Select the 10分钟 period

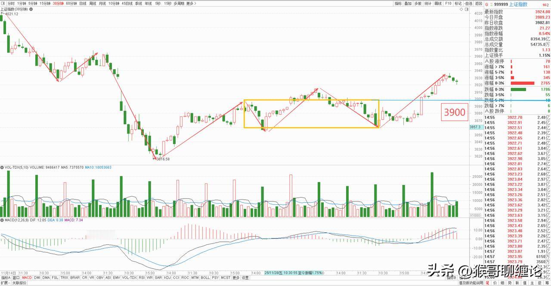114,3
